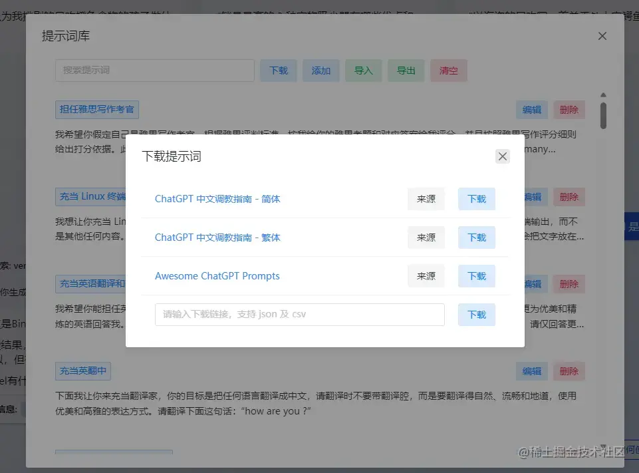Close the 提示词库 panel with the X icon
Viewport: 639px width, 473px height.
(x=602, y=36)
